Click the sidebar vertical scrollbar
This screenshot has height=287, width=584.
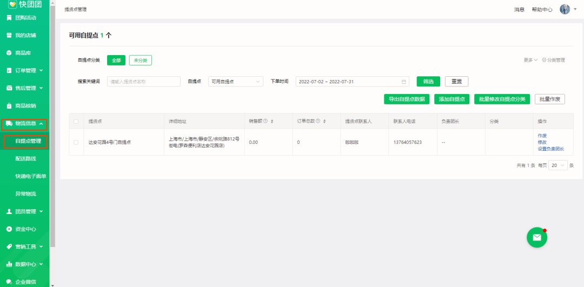pos(52,125)
